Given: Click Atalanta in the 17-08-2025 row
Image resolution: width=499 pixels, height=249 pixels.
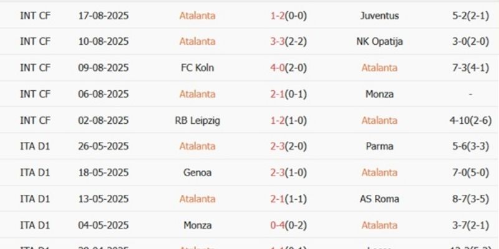Looking at the screenshot, I should point(196,16).
